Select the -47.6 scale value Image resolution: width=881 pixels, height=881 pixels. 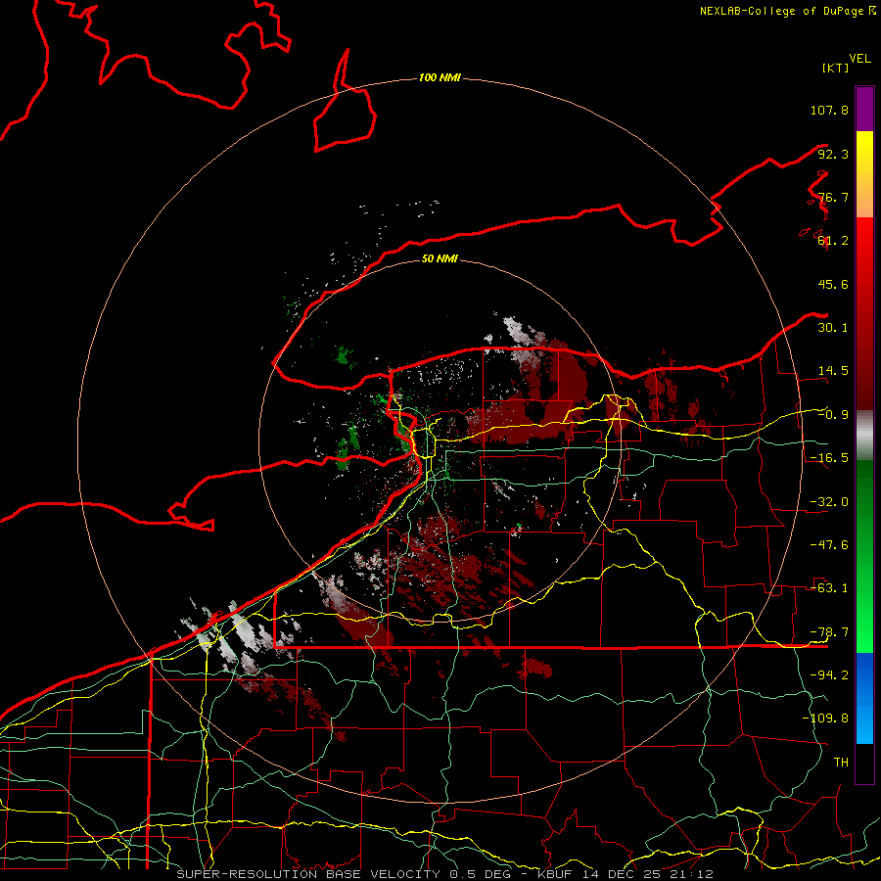tap(829, 545)
